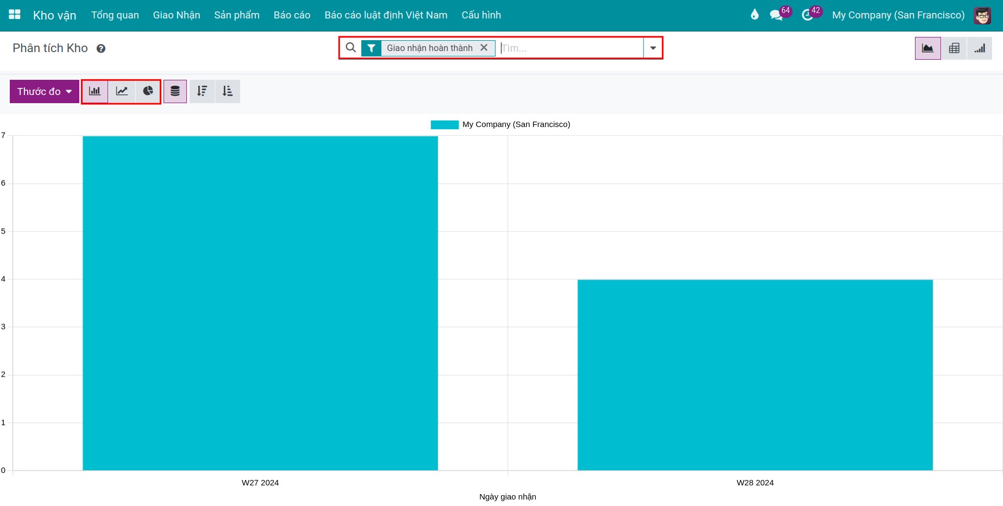Open the Sản phẩm menu

click(237, 15)
